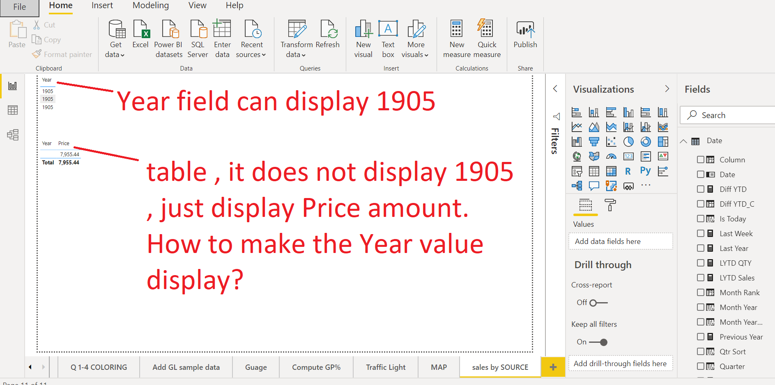Click the Fields search box

[x=728, y=115]
